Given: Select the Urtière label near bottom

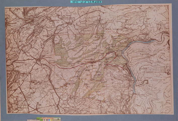Looking at the screenshot, I should click(x=110, y=106).
